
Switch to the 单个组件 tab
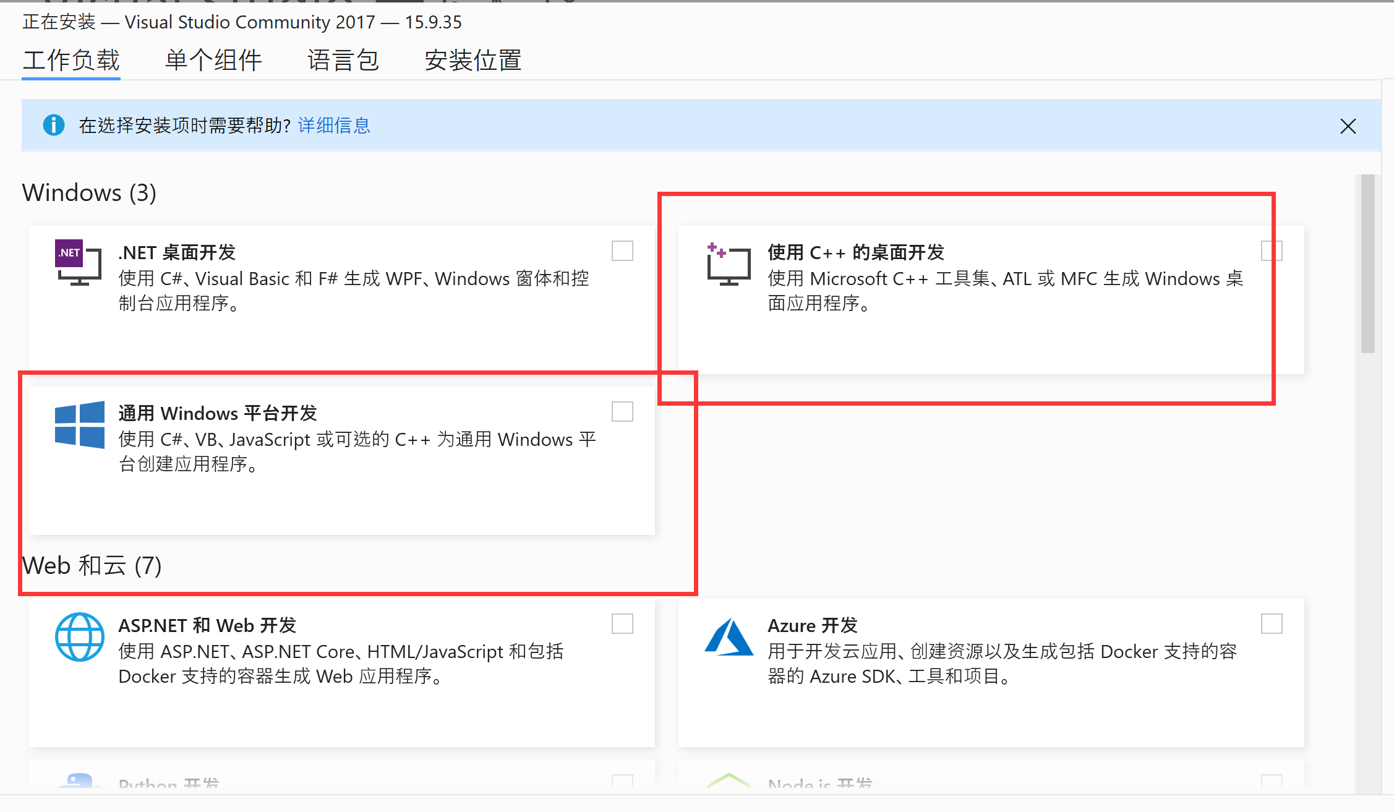click(x=213, y=60)
